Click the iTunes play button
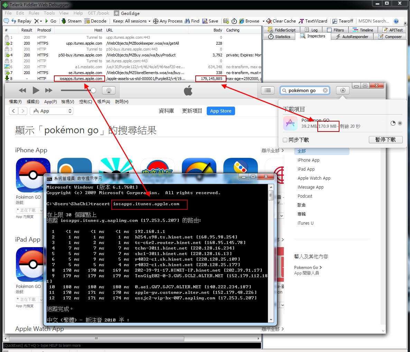 36,91
